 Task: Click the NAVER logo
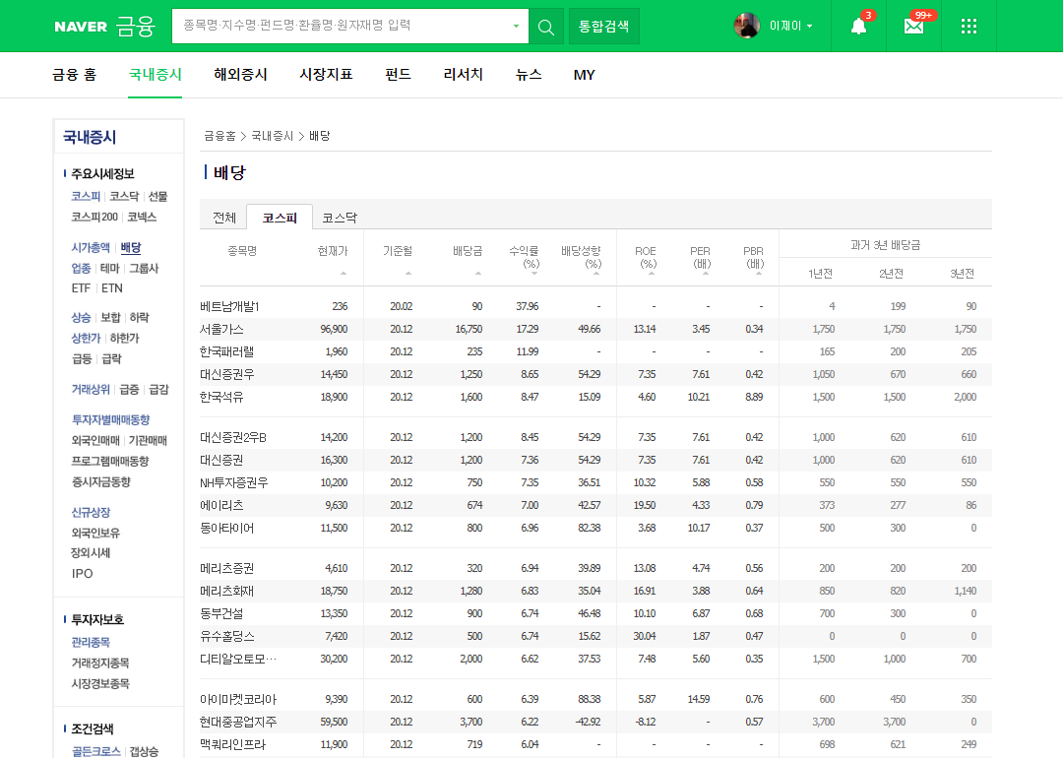81,27
